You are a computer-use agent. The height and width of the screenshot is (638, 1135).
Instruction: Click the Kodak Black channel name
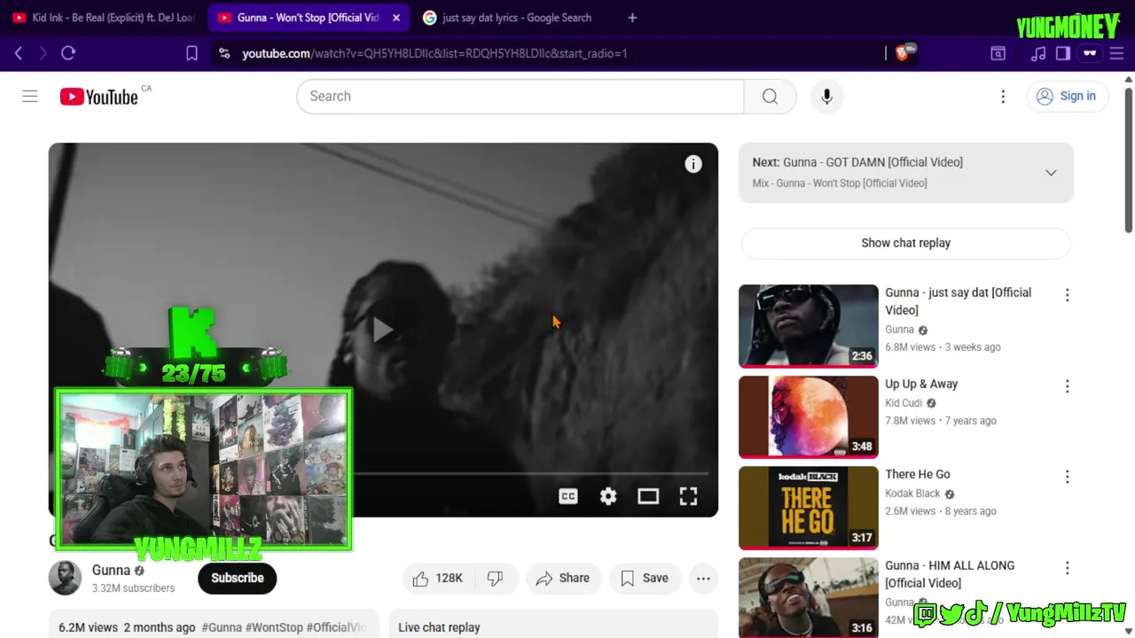(912, 494)
